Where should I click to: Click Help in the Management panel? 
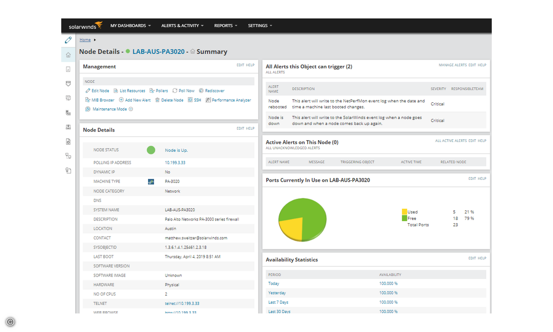(x=250, y=65)
